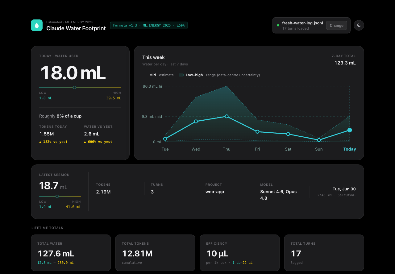
Task: Click the Roughly 8% of a cup text
Action: 60,116
